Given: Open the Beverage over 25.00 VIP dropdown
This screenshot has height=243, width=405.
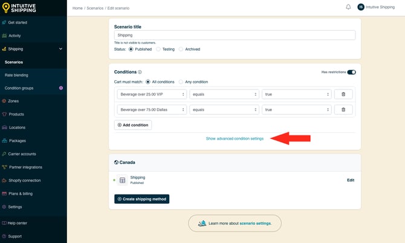Looking at the screenshot, I should [152, 94].
